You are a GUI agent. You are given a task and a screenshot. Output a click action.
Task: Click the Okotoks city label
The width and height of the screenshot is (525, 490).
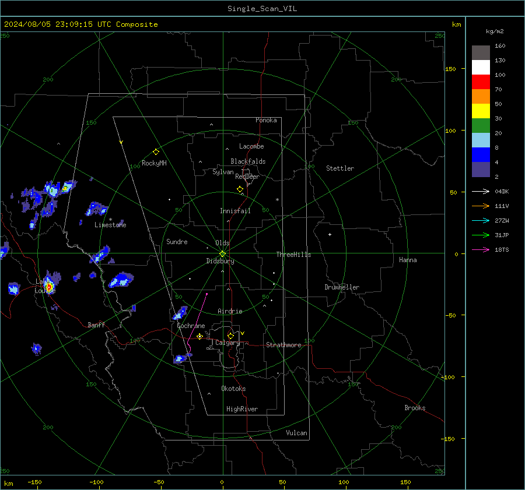233,389
